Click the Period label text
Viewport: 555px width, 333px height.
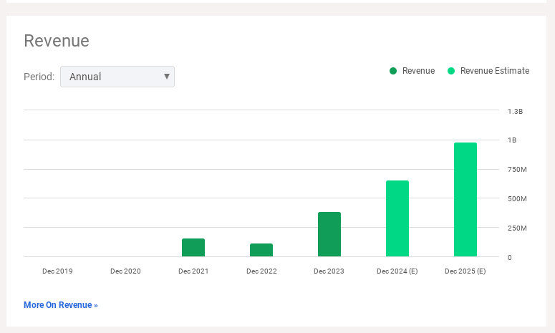39,77
